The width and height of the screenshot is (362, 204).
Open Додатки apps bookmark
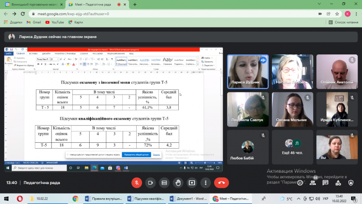click(x=13, y=22)
